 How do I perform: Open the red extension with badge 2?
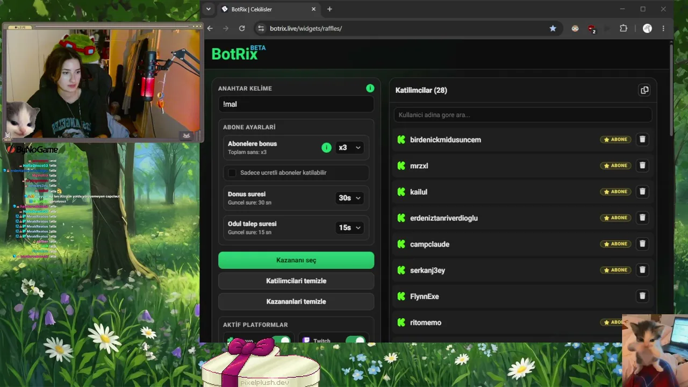[591, 28]
